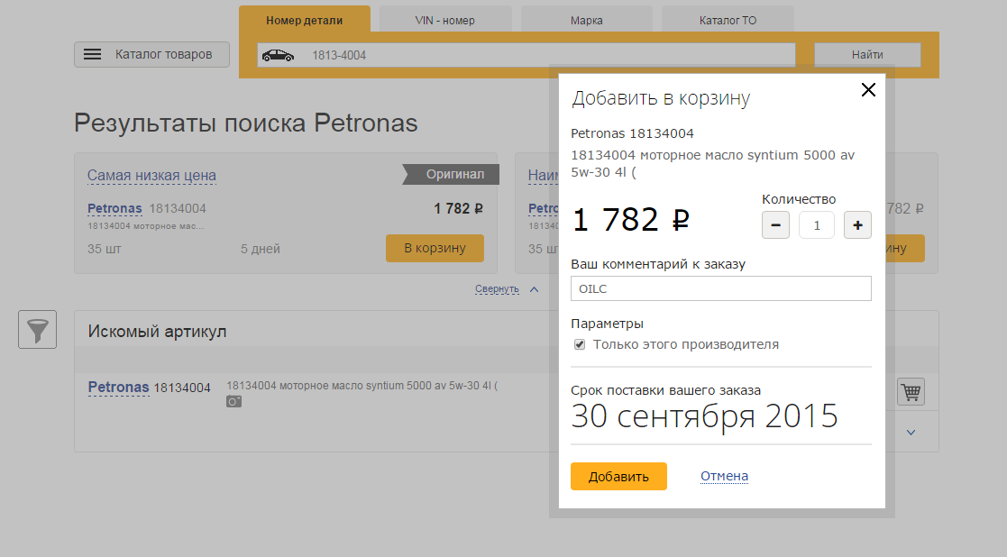Image resolution: width=1007 pixels, height=557 pixels.
Task: Open the hamburger menu icon for Каталог товаров
Action: (93, 55)
